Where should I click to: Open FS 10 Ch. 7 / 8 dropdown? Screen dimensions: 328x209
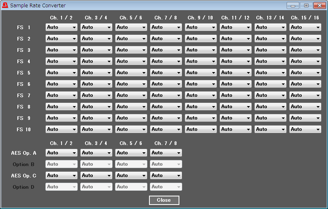point(166,129)
